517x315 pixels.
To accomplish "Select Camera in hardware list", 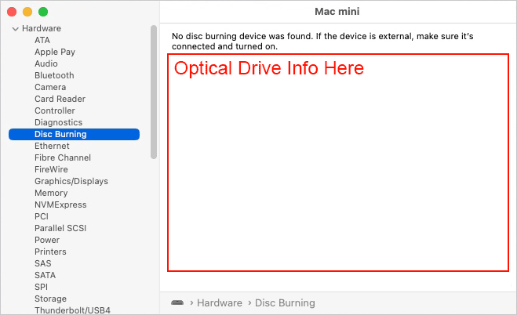I will coord(50,87).
